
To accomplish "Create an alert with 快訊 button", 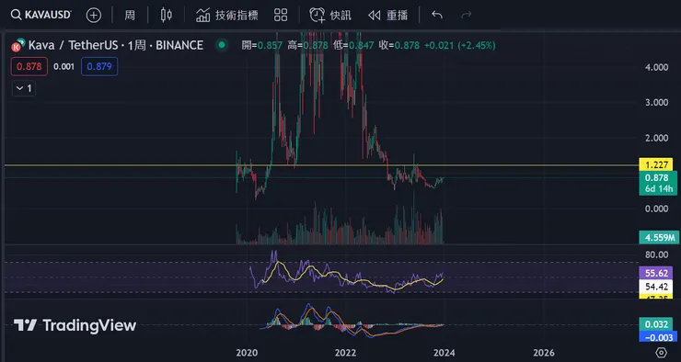I will pos(330,16).
